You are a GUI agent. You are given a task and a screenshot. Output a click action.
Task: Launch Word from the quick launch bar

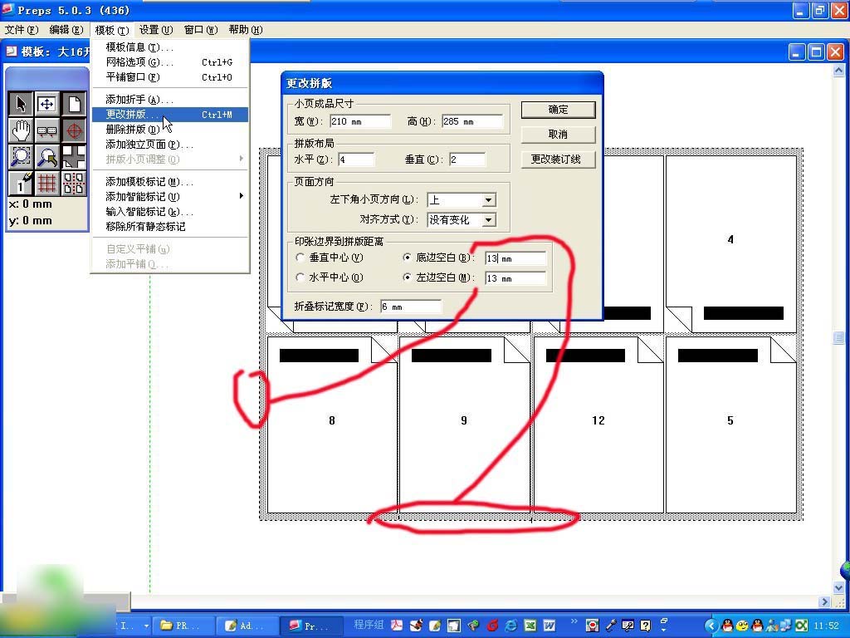tap(550, 626)
